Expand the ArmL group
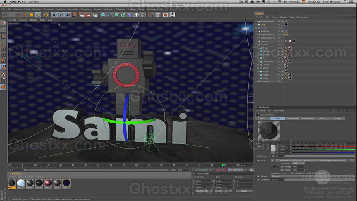 point(258,68)
